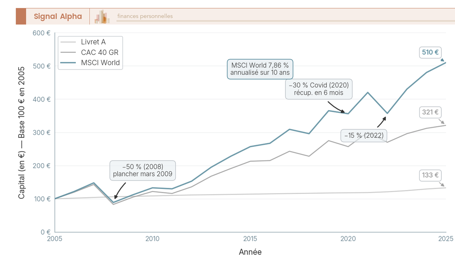Click the MSCI World legend entry

click(90, 63)
